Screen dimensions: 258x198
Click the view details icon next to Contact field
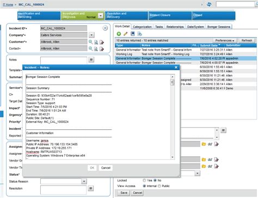(96, 49)
